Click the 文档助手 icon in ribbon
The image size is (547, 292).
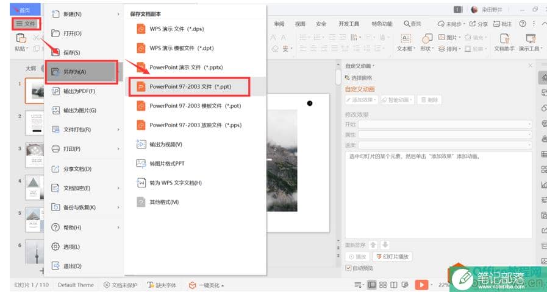pyautogui.click(x=504, y=38)
